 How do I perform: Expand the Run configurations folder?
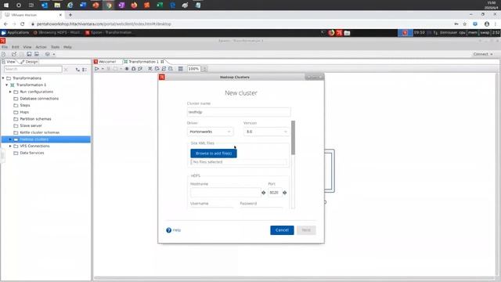[10, 92]
